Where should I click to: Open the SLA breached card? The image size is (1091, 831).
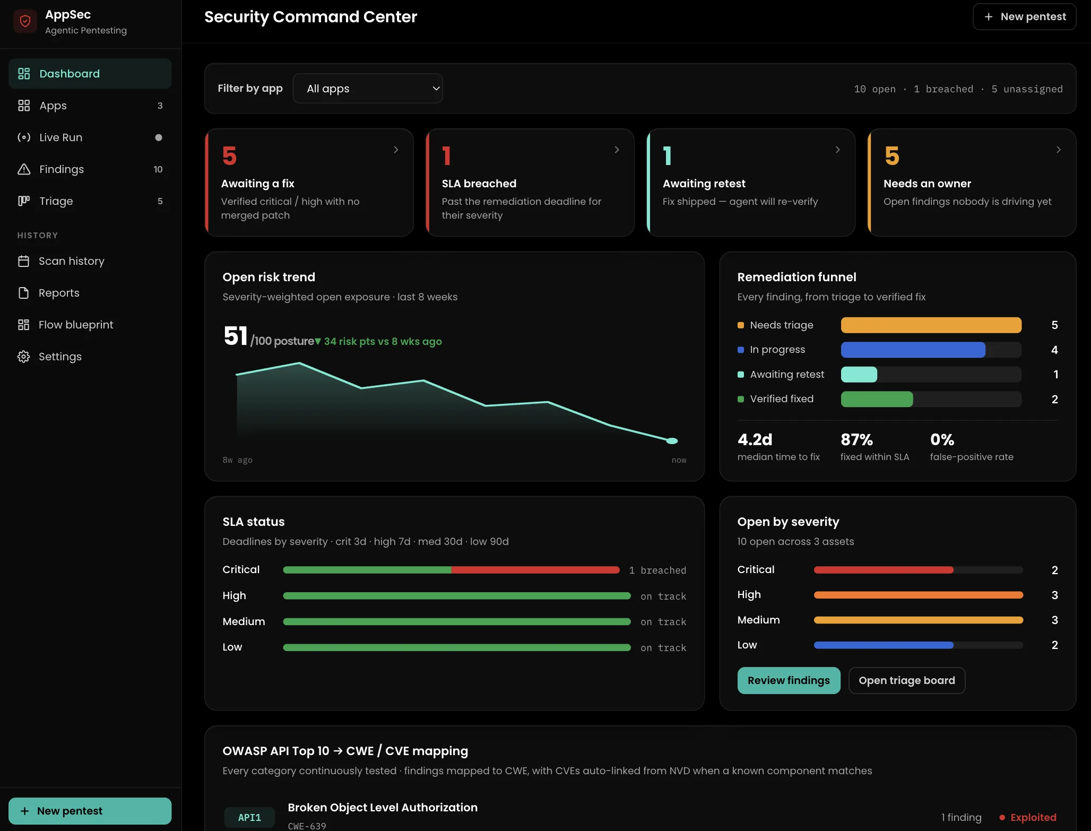tap(530, 183)
